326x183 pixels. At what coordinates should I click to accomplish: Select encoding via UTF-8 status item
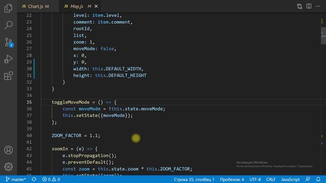(x=255, y=179)
